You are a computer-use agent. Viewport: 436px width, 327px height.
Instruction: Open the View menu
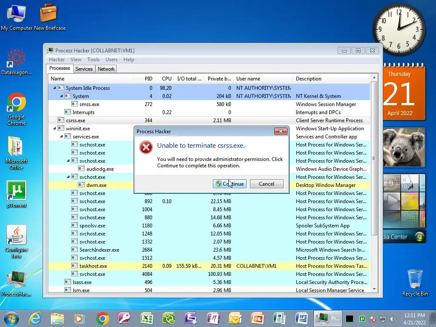[x=76, y=60]
